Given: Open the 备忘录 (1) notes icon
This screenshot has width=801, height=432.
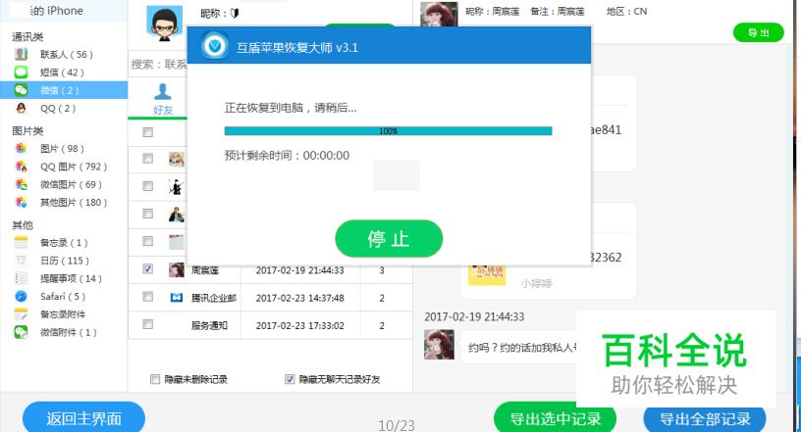Looking at the screenshot, I should pyautogui.click(x=21, y=242).
